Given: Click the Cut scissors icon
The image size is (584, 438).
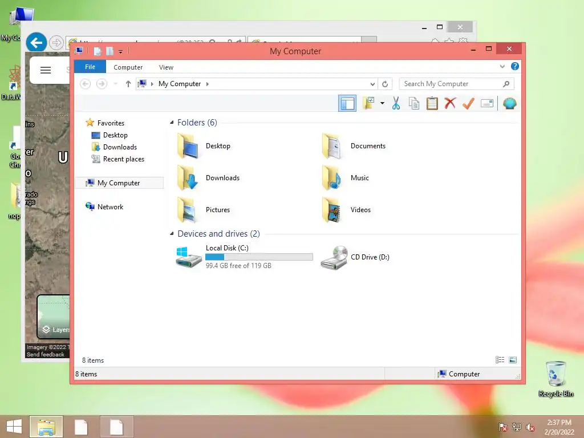Looking at the screenshot, I should coord(396,103).
